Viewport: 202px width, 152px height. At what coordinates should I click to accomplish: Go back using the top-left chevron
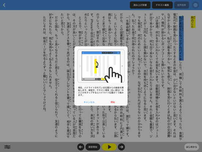[x=4, y=5]
